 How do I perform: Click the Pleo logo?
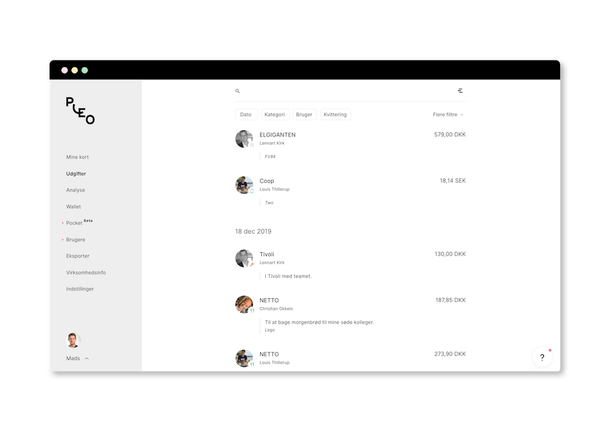click(x=80, y=111)
